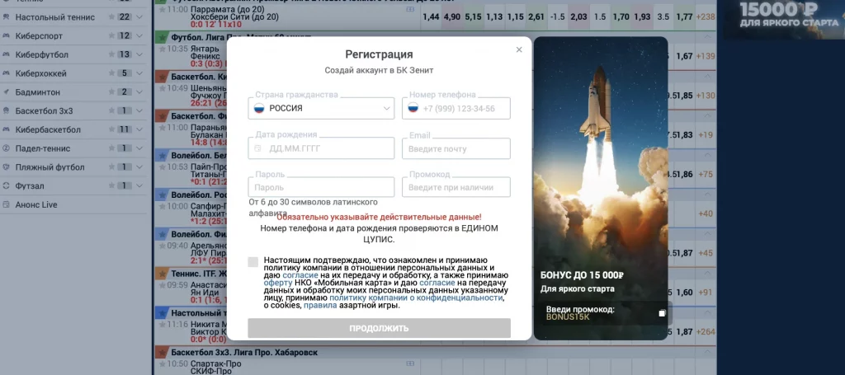Image resolution: width=845 pixels, height=375 pixels.
Task: Favorite Киберспорт with star
Action: 111,36
